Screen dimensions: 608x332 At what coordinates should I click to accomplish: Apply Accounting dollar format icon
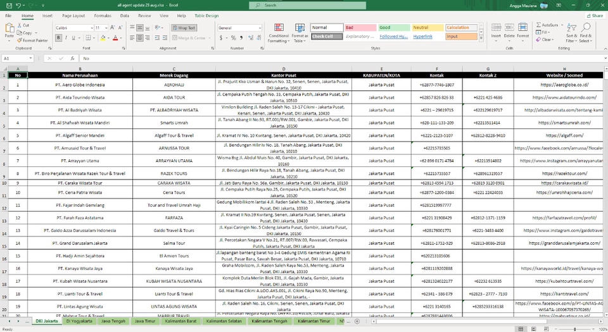pyautogui.click(x=221, y=38)
